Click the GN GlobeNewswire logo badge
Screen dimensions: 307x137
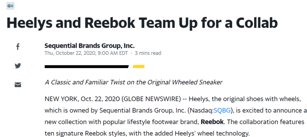(x=10, y=6)
